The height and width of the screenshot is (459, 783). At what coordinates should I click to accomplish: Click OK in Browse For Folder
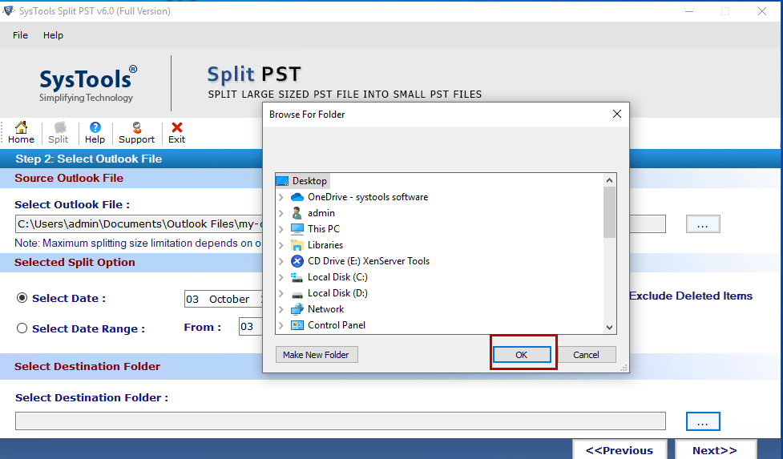[x=522, y=355]
